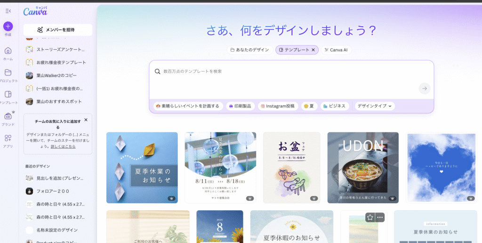Expand the デザインタイプ dropdown

tap(375, 106)
